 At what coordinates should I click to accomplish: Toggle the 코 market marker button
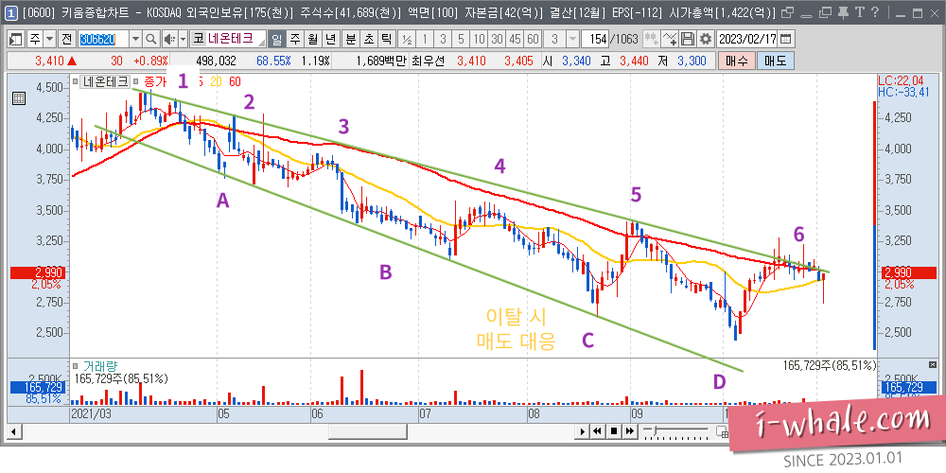(x=198, y=39)
